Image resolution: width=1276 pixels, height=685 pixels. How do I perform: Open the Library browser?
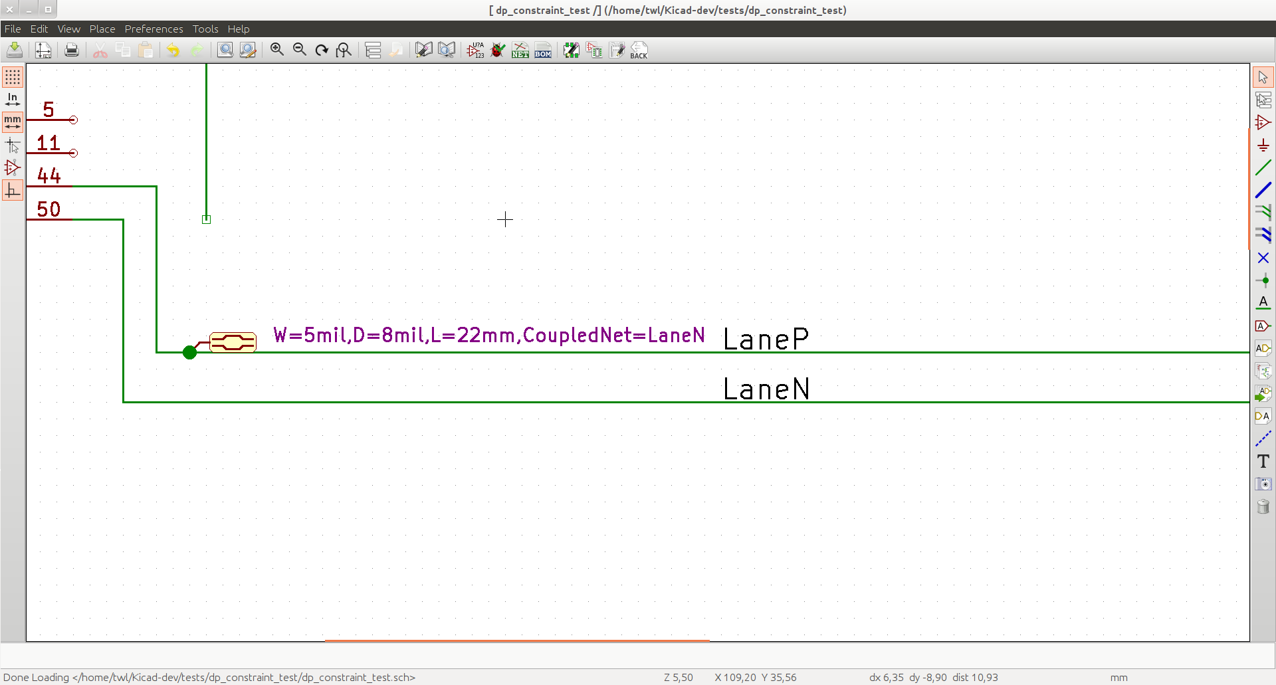click(x=447, y=50)
